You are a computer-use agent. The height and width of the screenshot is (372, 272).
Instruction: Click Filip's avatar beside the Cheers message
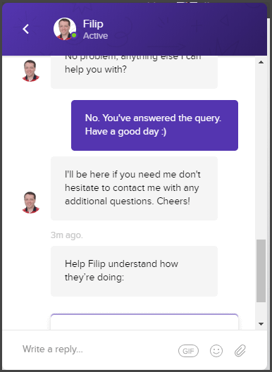30,202
